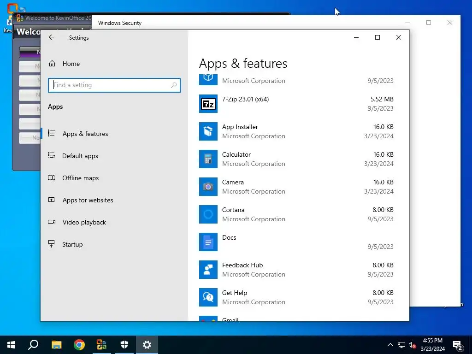This screenshot has height=354, width=472.
Task: Select the Cortana entry name
Action: click(233, 210)
